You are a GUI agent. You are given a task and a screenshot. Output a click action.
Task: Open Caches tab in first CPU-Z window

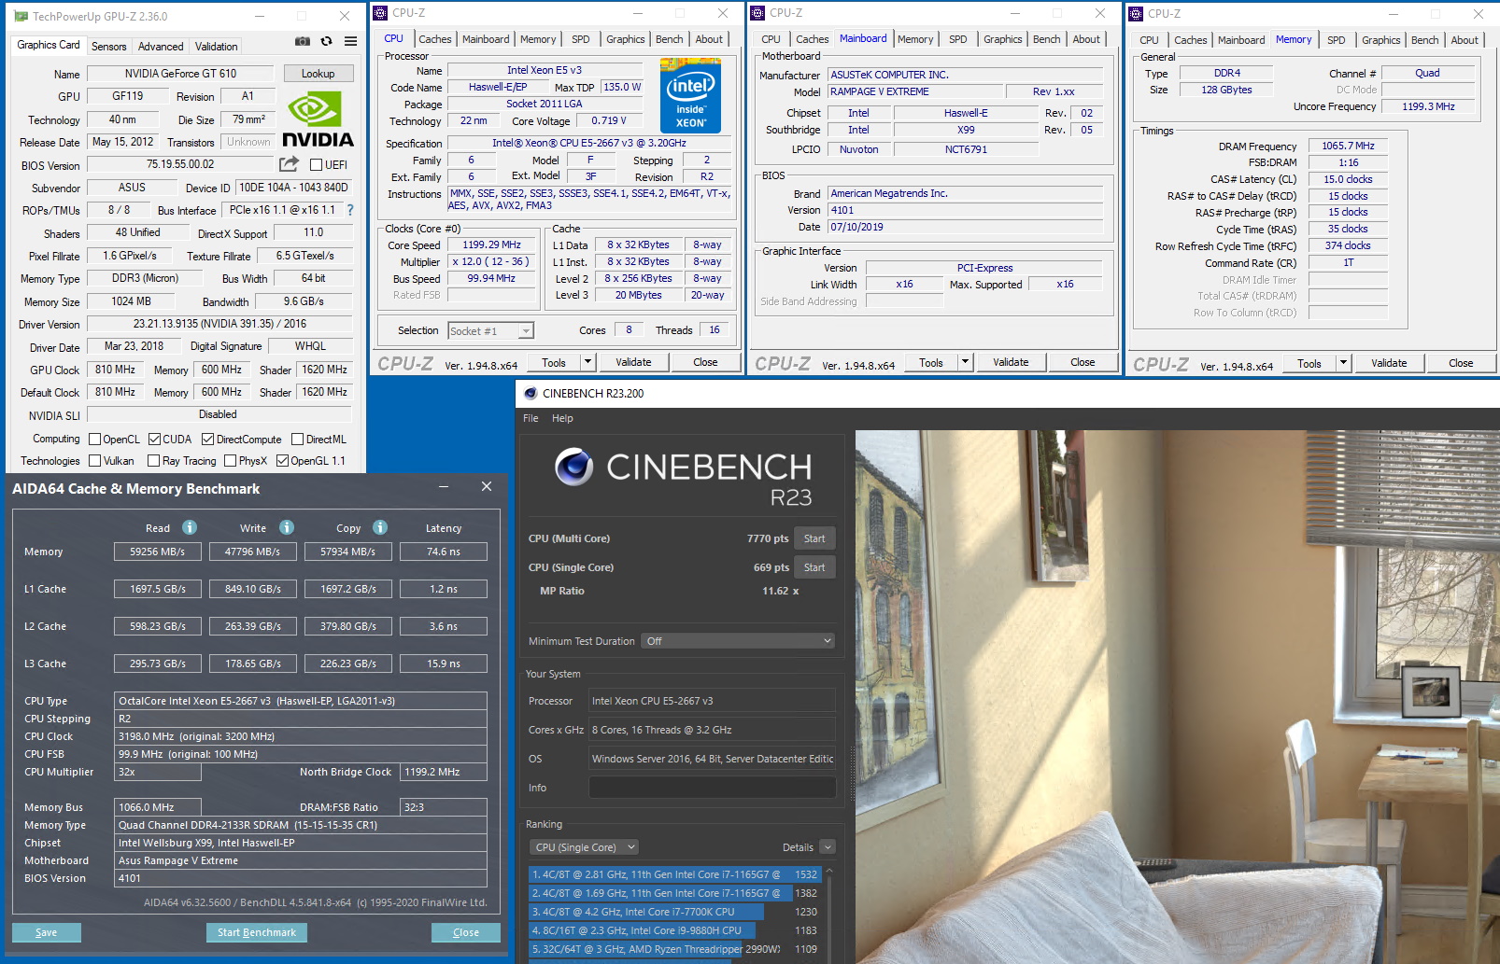point(434,39)
